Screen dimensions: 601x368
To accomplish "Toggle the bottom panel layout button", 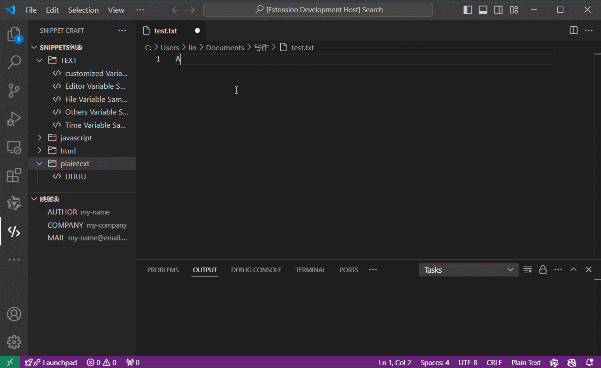I will 483,10.
